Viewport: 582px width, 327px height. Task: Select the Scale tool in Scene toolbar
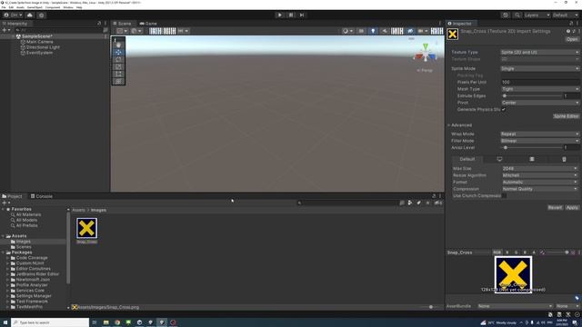pyautogui.click(x=118, y=66)
